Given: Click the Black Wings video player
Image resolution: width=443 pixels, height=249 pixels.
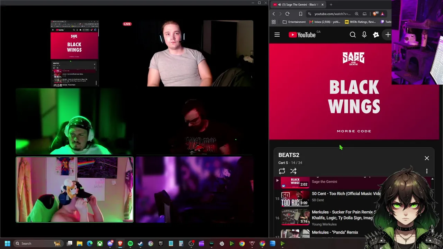Looking at the screenshot, I should tap(354, 91).
